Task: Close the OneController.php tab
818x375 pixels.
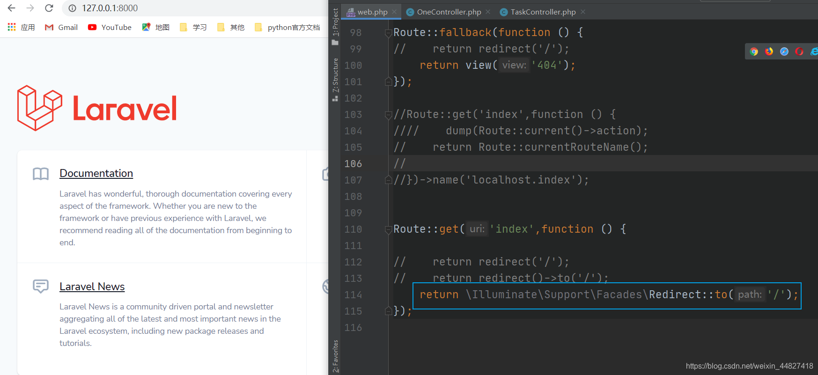Action: pyautogui.click(x=488, y=12)
